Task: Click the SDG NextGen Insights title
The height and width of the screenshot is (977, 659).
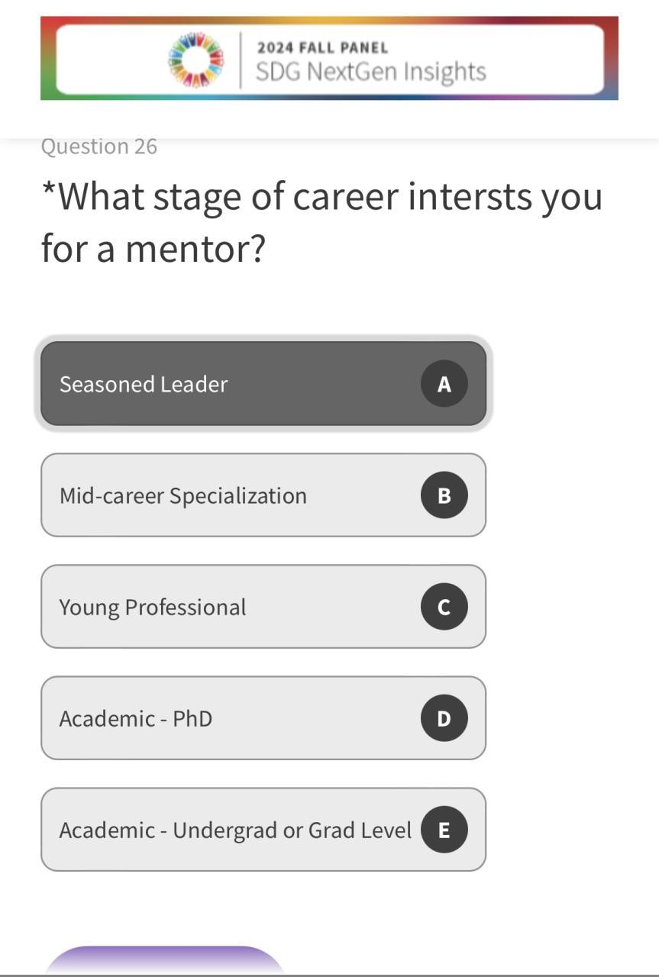Action: 370,72
